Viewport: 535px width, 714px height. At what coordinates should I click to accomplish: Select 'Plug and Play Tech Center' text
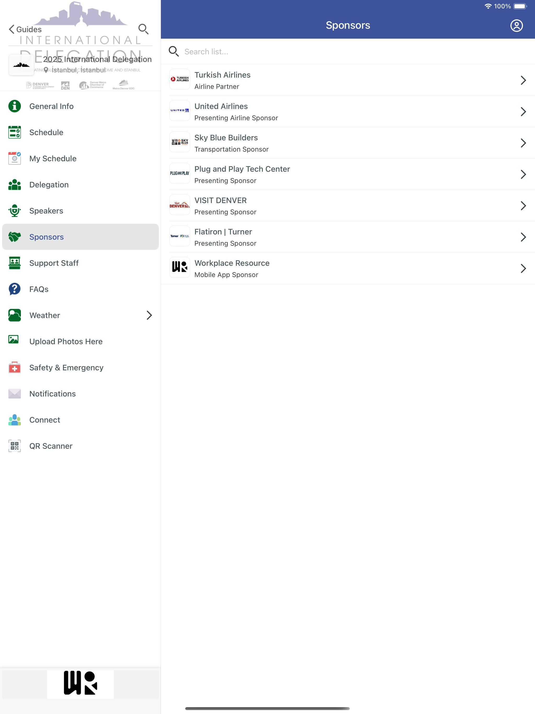pyautogui.click(x=242, y=169)
